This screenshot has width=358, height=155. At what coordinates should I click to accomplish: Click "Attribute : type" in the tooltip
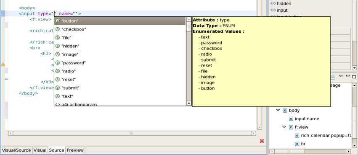(x=211, y=20)
